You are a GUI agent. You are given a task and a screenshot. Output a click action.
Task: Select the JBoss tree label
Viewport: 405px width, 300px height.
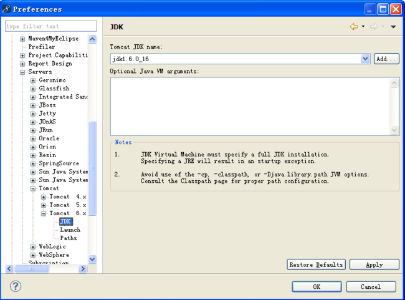pyautogui.click(x=47, y=105)
